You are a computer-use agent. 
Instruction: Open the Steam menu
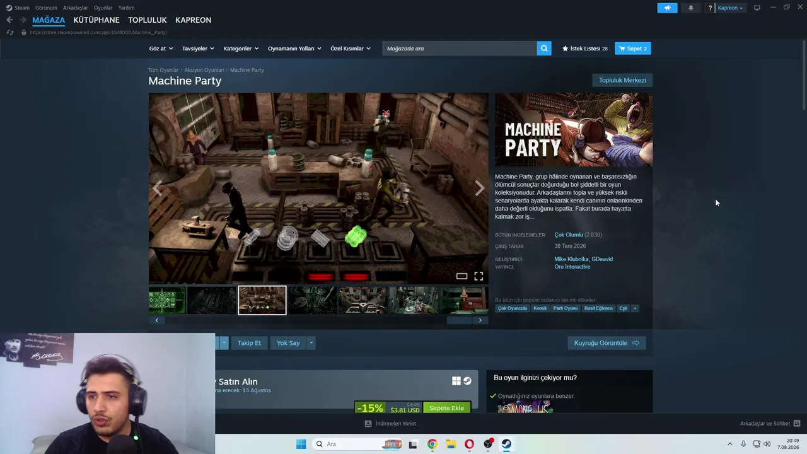pos(18,8)
